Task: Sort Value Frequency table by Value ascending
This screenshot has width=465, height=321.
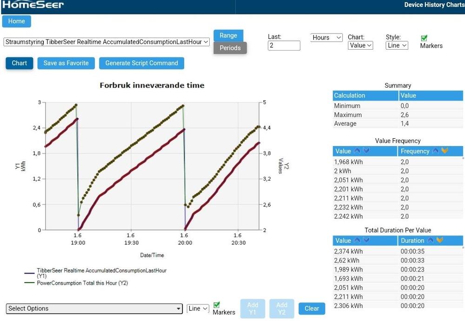Action: click(357, 151)
